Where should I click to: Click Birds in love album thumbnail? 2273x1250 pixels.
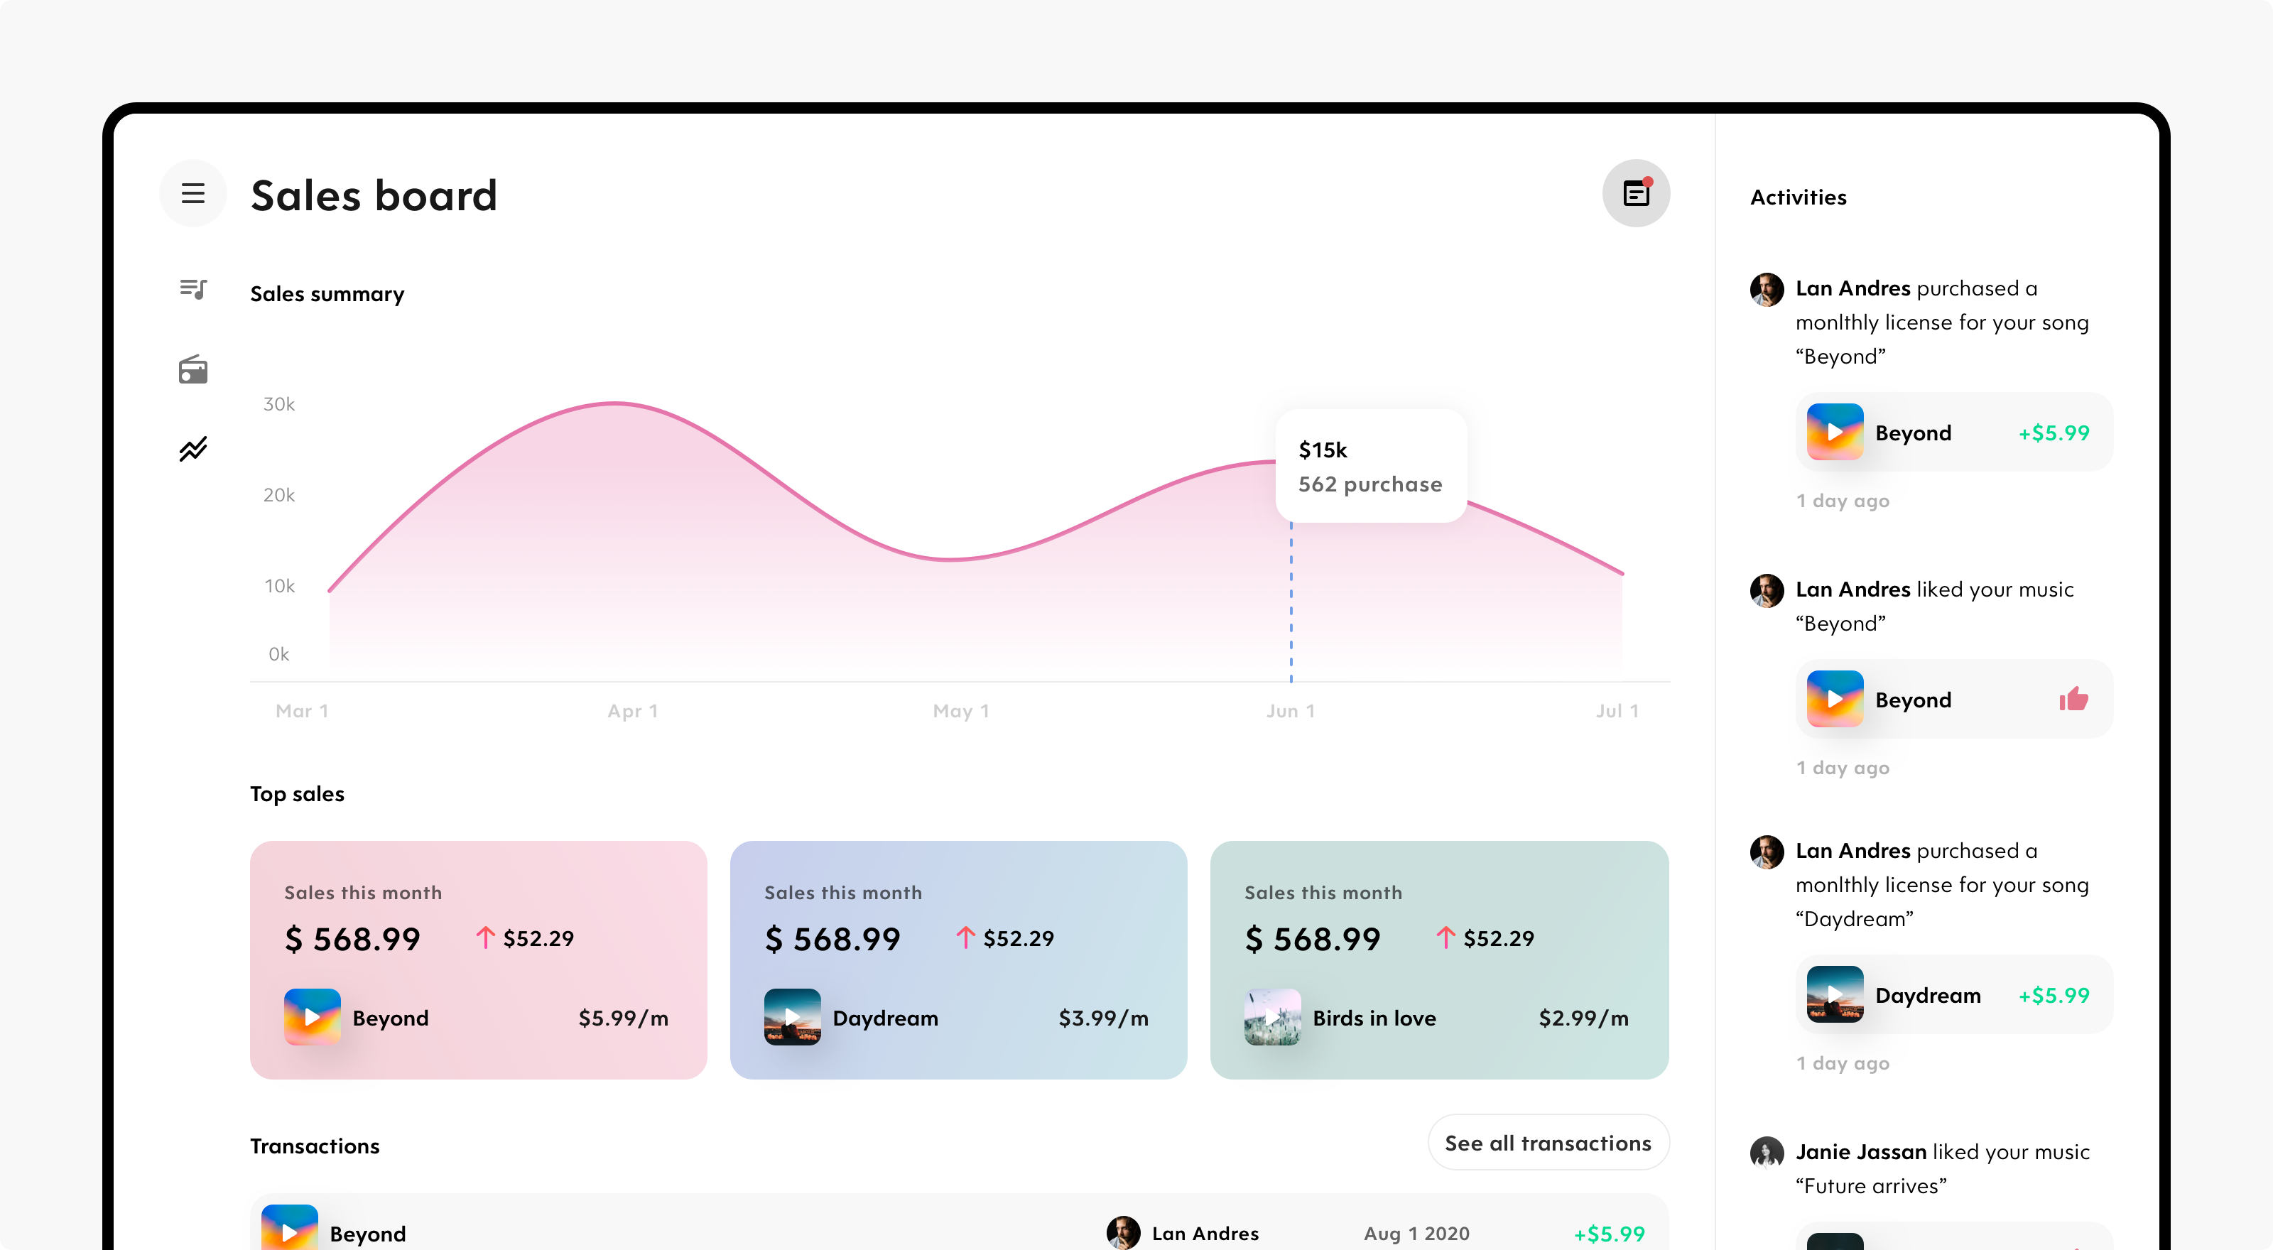point(1272,1017)
